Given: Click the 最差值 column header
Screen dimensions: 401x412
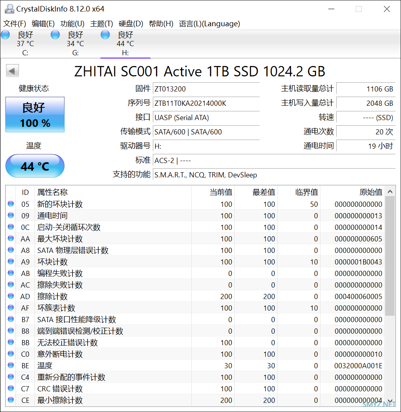Looking at the screenshot, I should pyautogui.click(x=256, y=192).
